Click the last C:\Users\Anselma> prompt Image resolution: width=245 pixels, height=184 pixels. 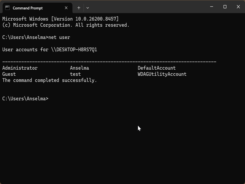[25, 99]
